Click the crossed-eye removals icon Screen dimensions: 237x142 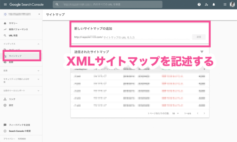(5, 62)
